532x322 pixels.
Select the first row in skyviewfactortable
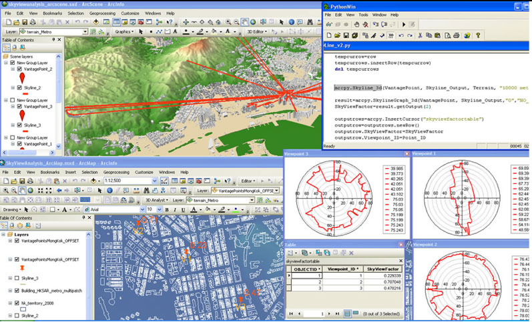pyautogui.click(x=290, y=277)
